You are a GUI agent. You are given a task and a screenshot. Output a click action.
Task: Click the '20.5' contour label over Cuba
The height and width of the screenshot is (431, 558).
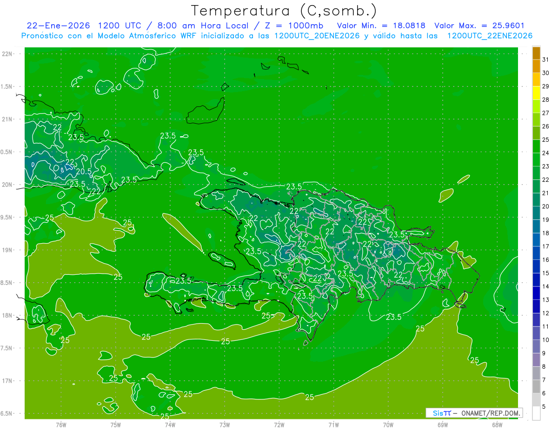tap(83, 171)
